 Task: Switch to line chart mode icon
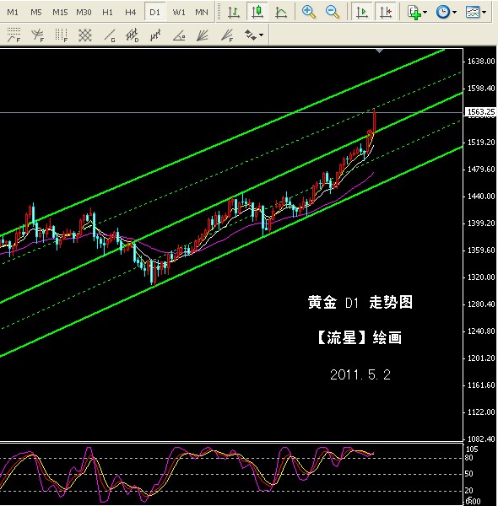coord(281,13)
